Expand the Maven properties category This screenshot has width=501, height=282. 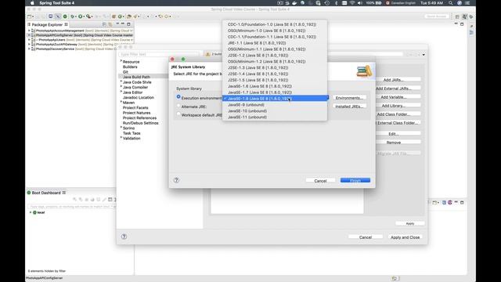(121, 102)
